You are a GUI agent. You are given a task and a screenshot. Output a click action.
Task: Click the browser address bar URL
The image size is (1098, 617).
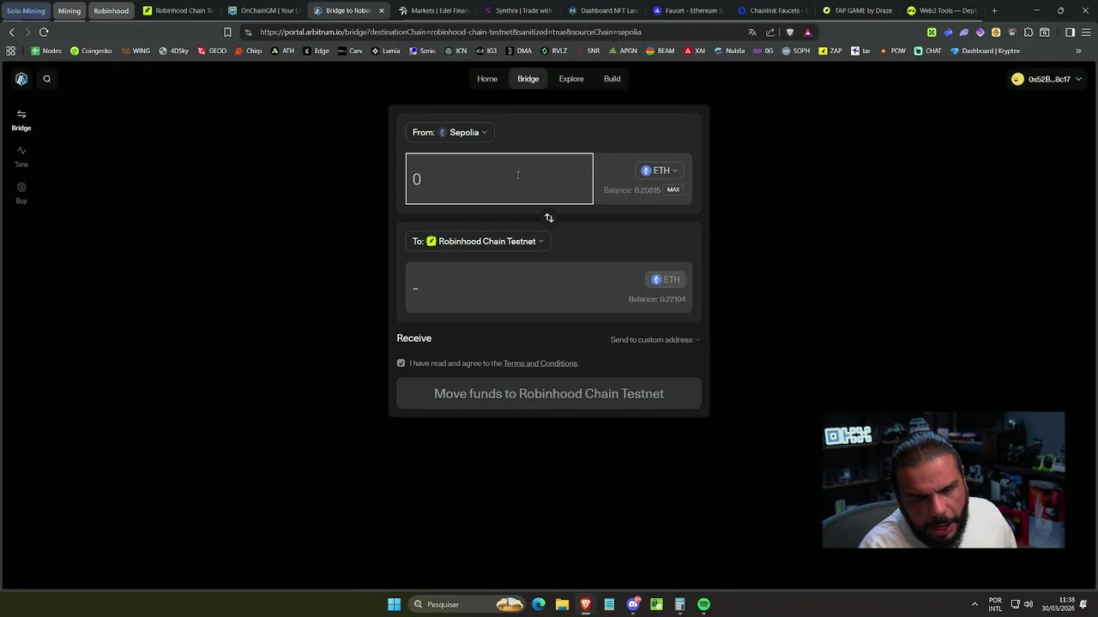[450, 32]
